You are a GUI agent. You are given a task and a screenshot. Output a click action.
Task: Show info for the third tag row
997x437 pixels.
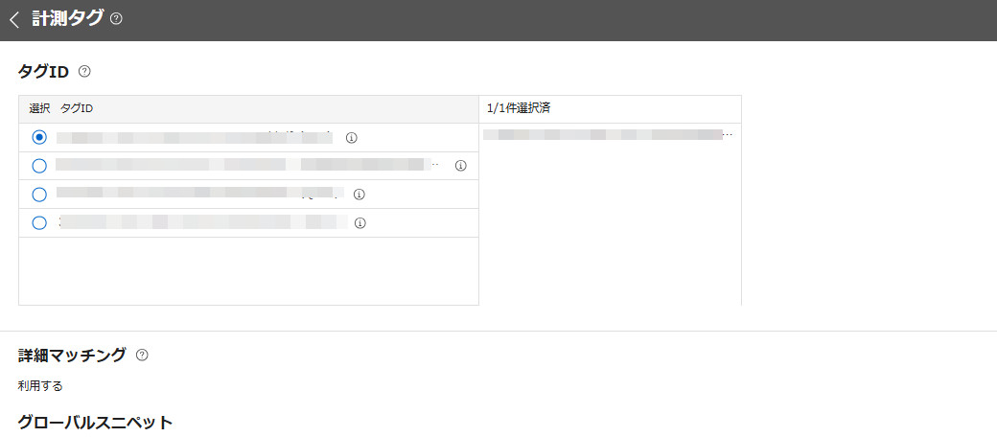pos(359,195)
